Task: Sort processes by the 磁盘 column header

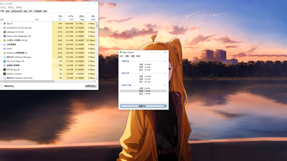Action: click(79, 18)
